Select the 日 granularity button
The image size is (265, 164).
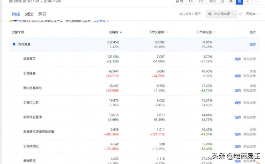click(x=223, y=2)
